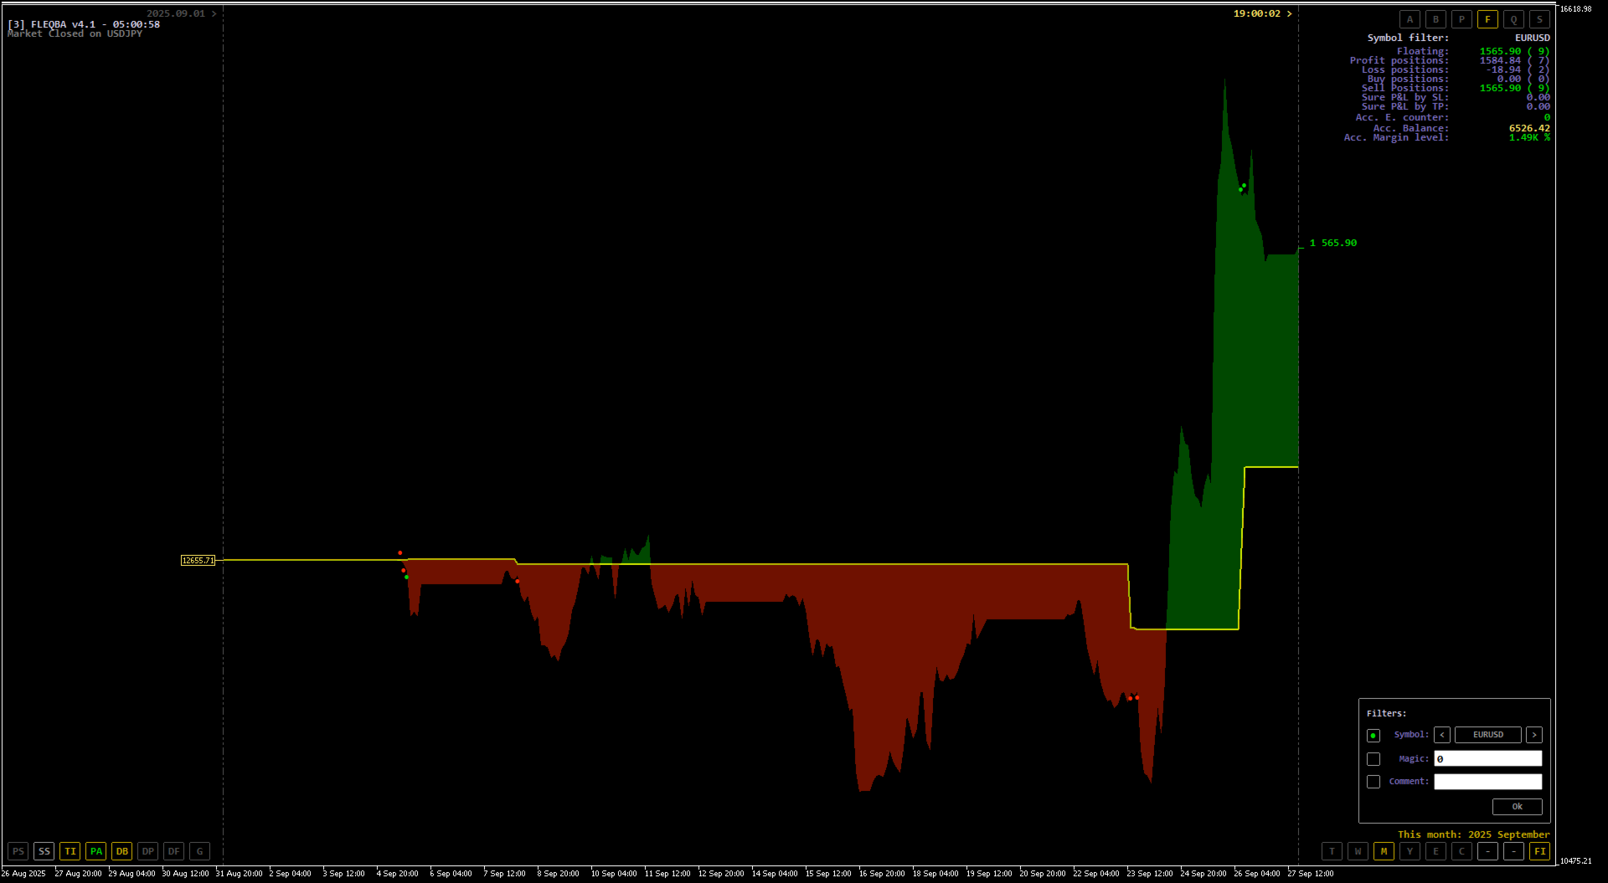Click the 'Profit positions:' value 1584.84

[x=1500, y=60]
